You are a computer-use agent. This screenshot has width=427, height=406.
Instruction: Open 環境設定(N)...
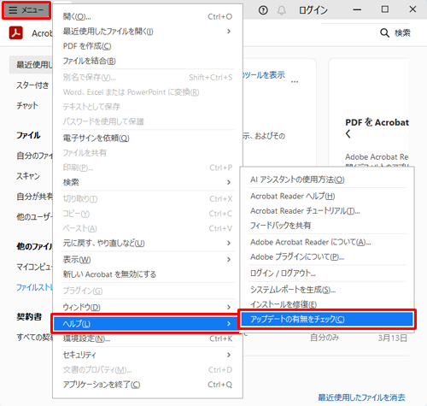coord(148,338)
